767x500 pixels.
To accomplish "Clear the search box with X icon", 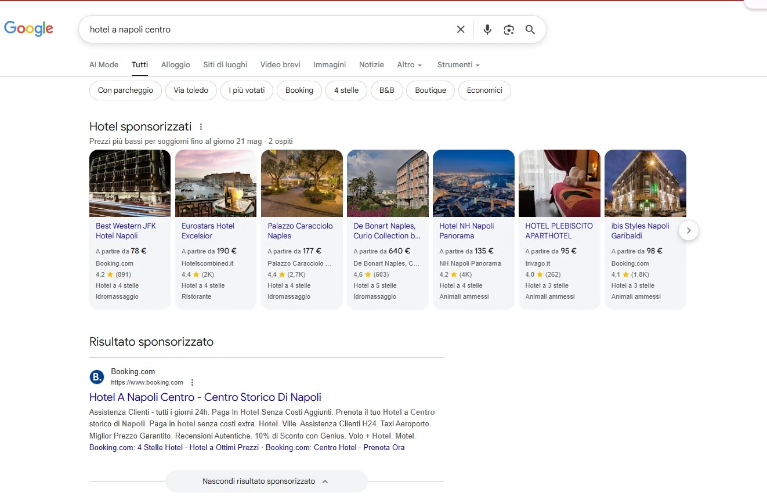I will pyautogui.click(x=461, y=30).
